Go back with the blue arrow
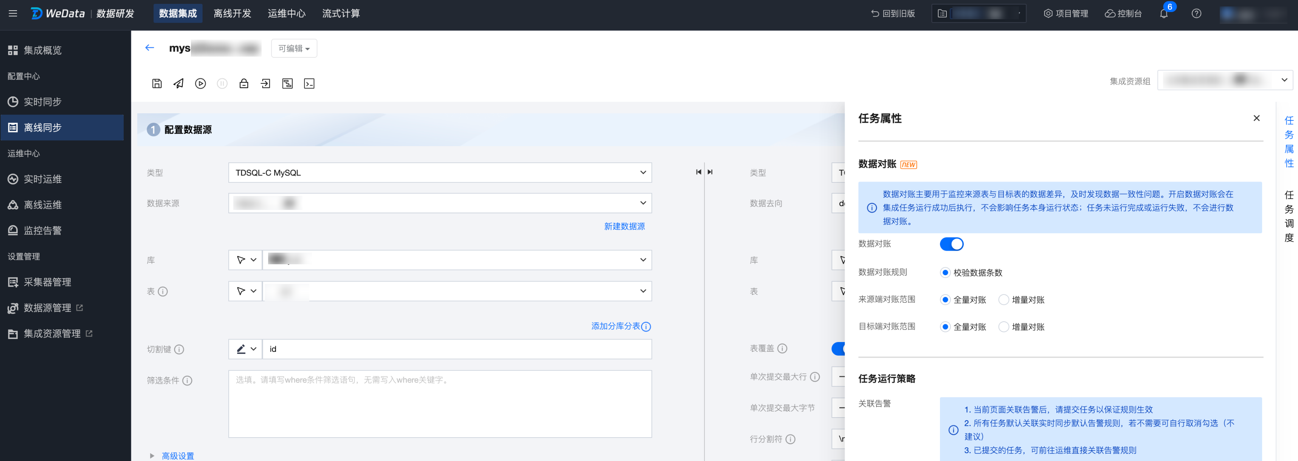The width and height of the screenshot is (1298, 461). 149,48
